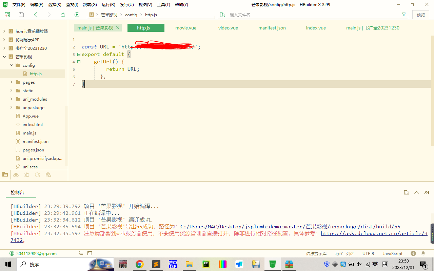Expand the 书广全20231230 project

coord(4,48)
